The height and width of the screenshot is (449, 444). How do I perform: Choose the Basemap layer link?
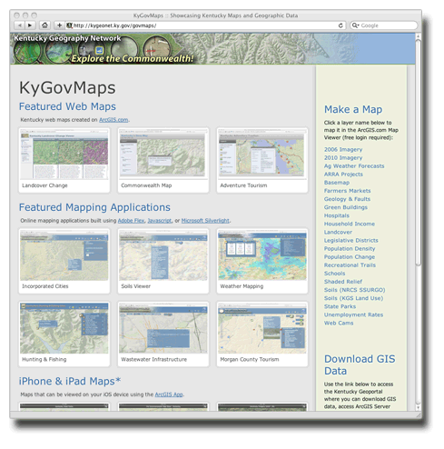tap(337, 183)
